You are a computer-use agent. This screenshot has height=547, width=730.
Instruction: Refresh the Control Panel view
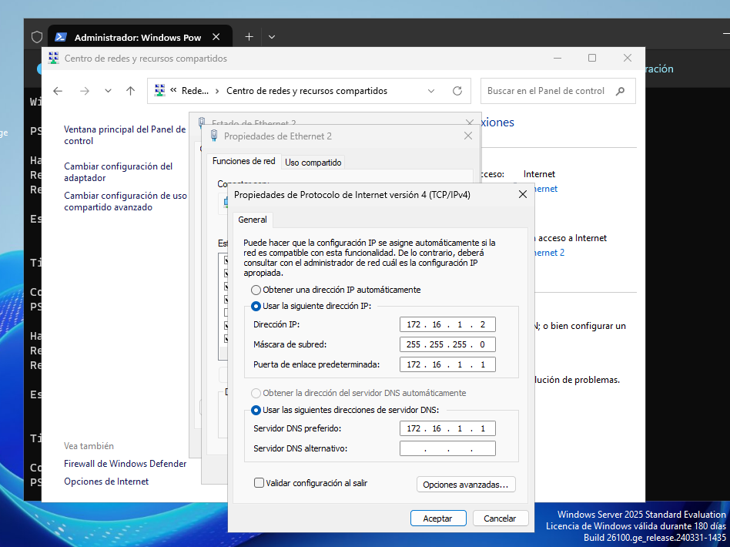coord(457,91)
